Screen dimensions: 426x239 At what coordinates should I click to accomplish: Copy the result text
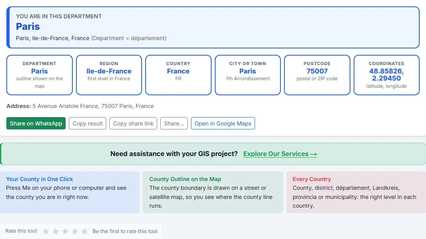pos(88,123)
